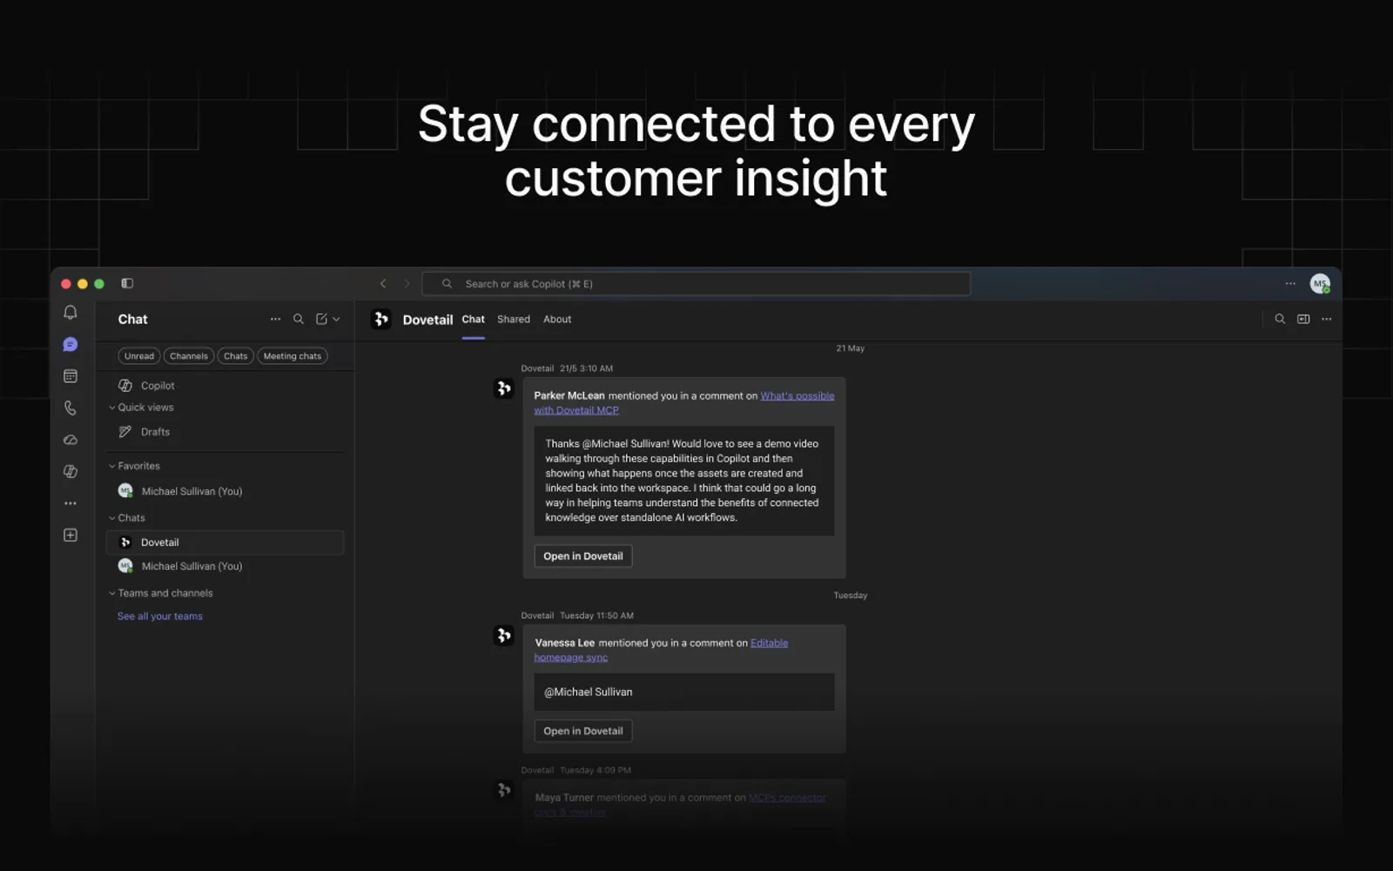Image resolution: width=1393 pixels, height=871 pixels.
Task: Go back with the left arrow
Action: (x=383, y=284)
